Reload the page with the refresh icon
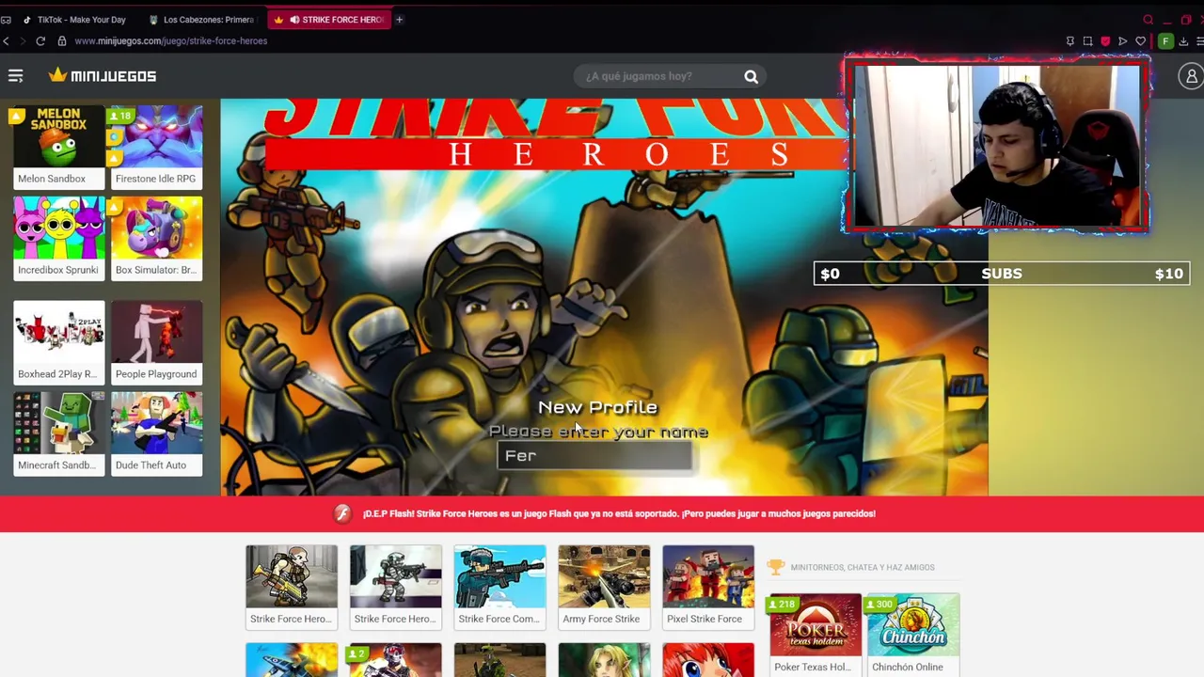The height and width of the screenshot is (677, 1204). [x=40, y=40]
